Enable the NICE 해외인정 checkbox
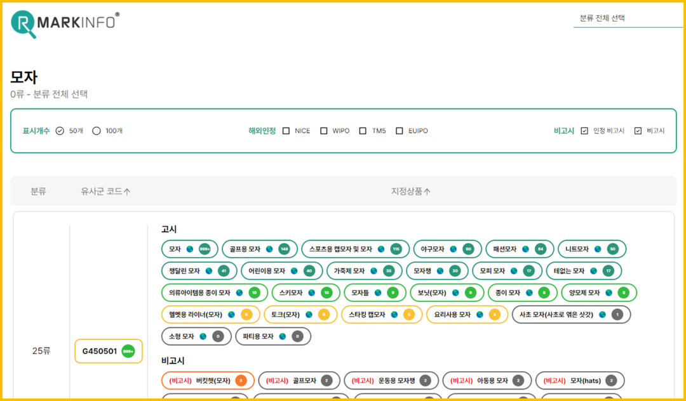The height and width of the screenshot is (401, 686). (287, 131)
